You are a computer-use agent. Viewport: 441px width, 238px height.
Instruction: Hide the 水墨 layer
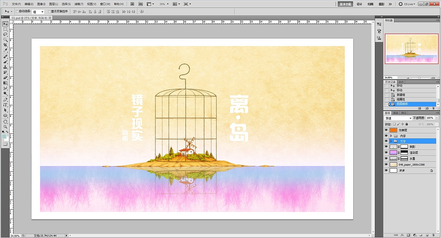386,159
